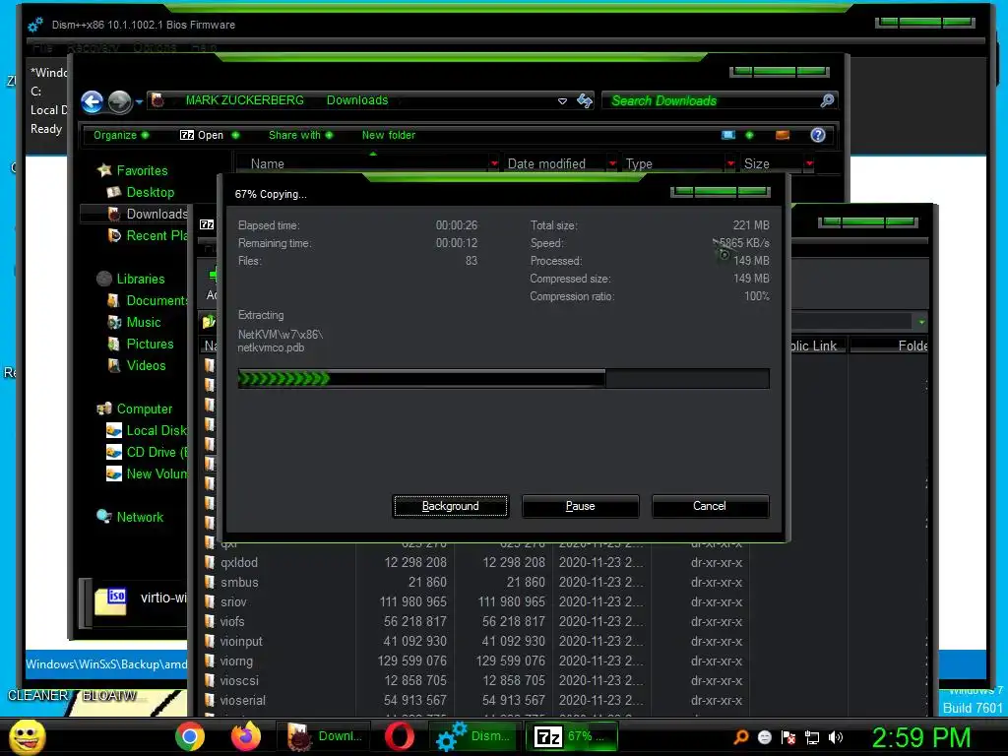Image resolution: width=1008 pixels, height=756 pixels.
Task: Click Downloads breadcrumb in address bar
Action: (x=356, y=100)
